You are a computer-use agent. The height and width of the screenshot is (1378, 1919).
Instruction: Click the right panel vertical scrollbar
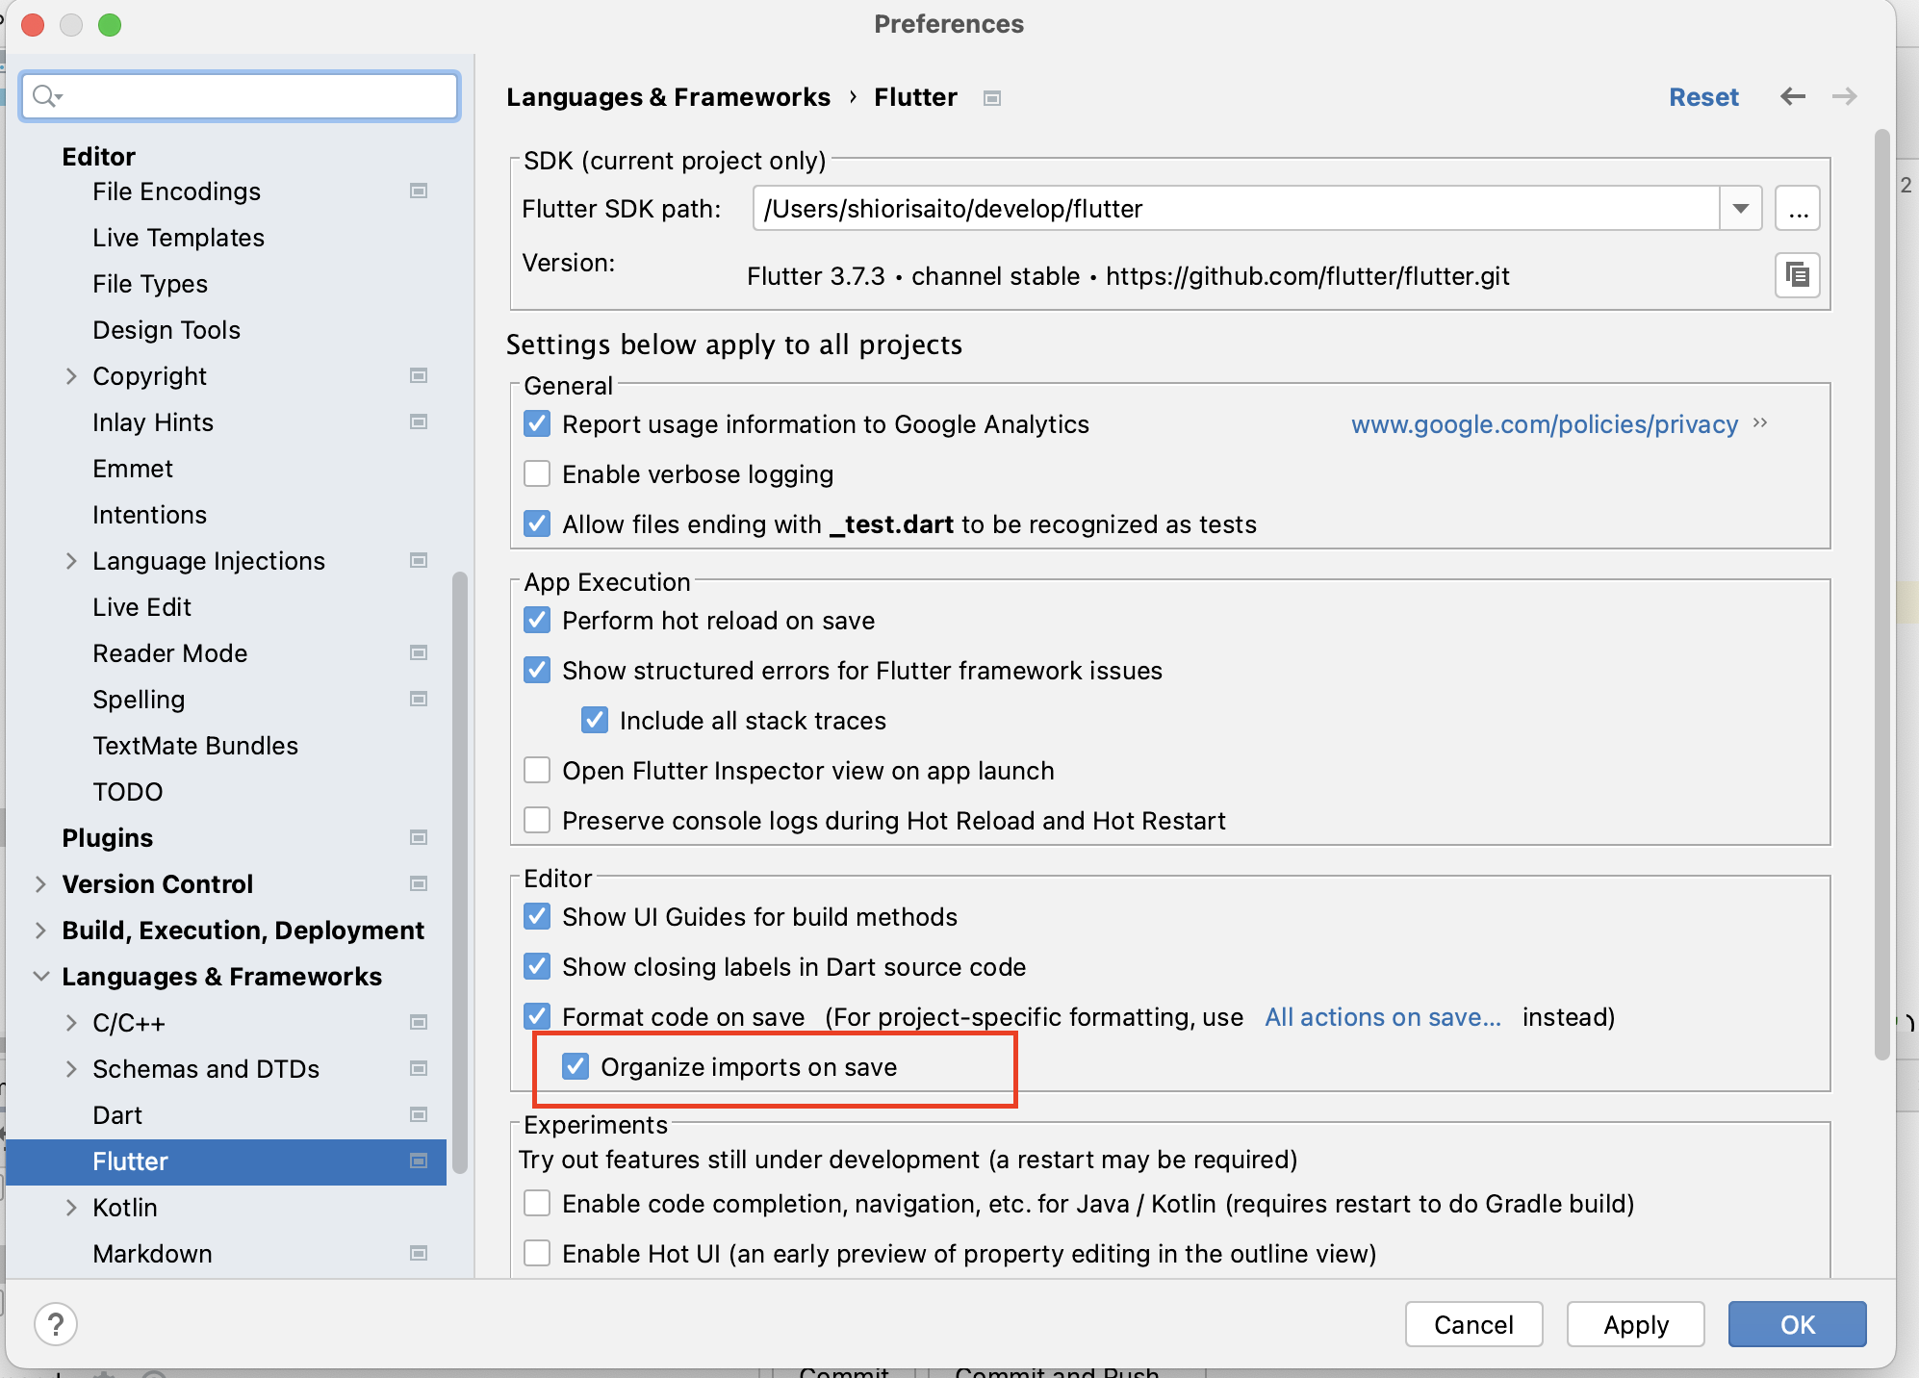click(x=1881, y=597)
